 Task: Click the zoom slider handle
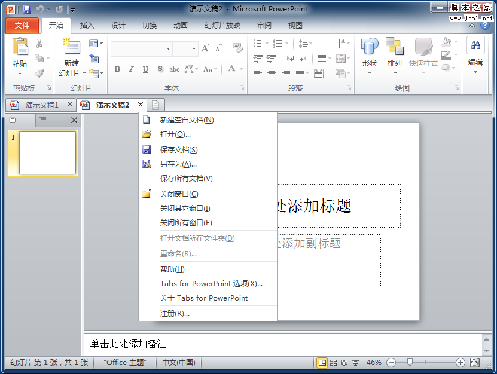point(410,362)
